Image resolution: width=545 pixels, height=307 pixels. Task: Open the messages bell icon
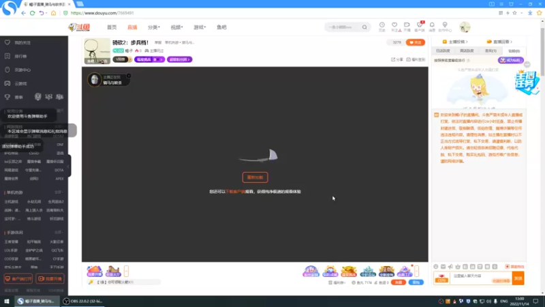[432, 27]
